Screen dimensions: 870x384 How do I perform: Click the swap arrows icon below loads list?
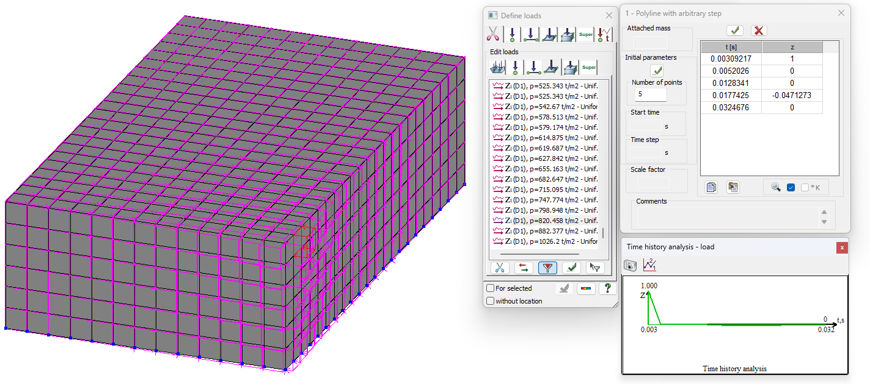[x=524, y=268]
